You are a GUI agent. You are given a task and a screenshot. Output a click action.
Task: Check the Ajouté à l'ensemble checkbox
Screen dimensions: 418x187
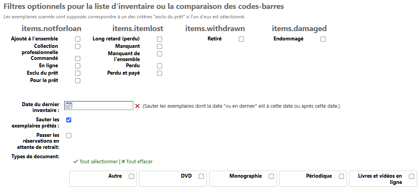coord(78,39)
